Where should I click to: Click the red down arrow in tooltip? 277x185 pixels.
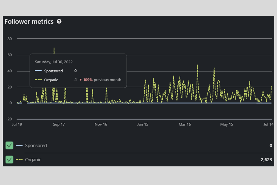[x=81, y=80]
